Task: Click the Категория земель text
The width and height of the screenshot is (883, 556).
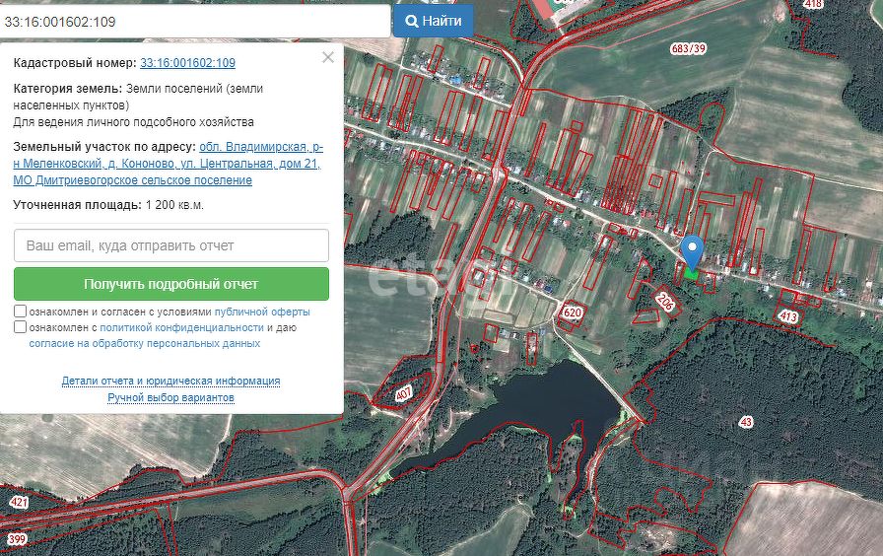Action: 138,97
